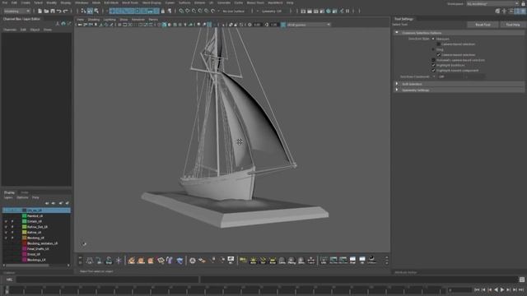Screen dimensions: 527x296
Task: Toggle Highlight nearest component checkbox
Action: (x=433, y=71)
